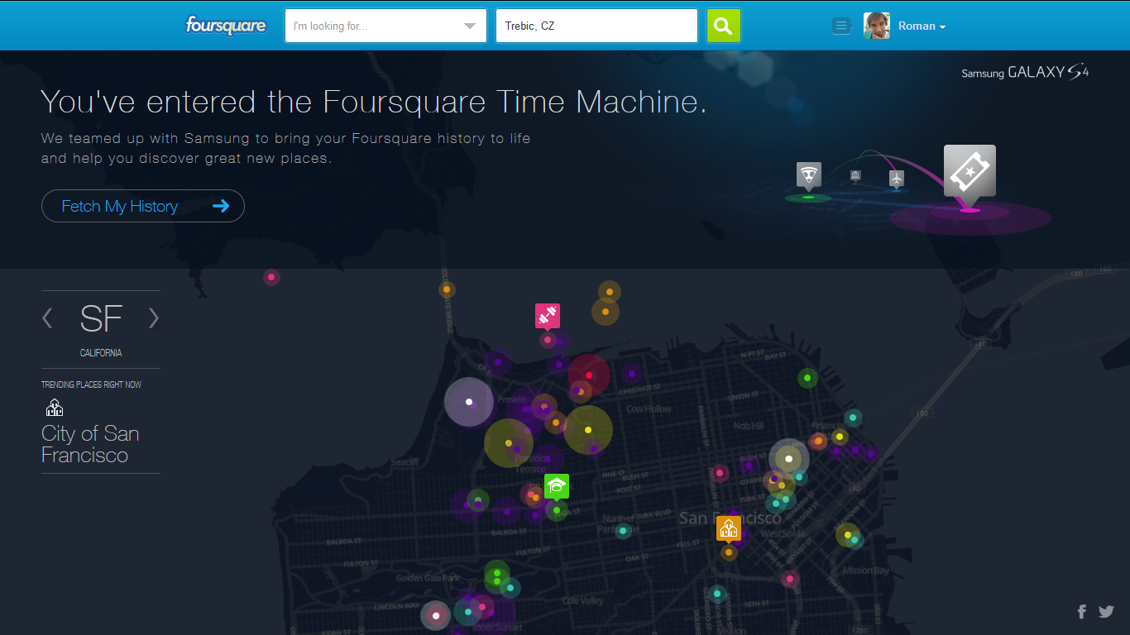1130x635 pixels.
Task: Open City of San Francisco trending place
Action: [x=90, y=444]
